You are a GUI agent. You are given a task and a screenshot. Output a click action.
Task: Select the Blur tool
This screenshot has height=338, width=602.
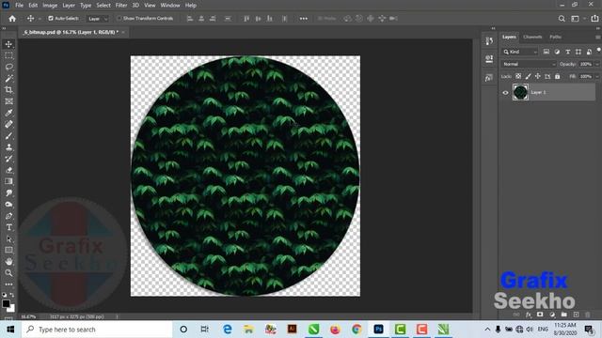click(x=8, y=192)
